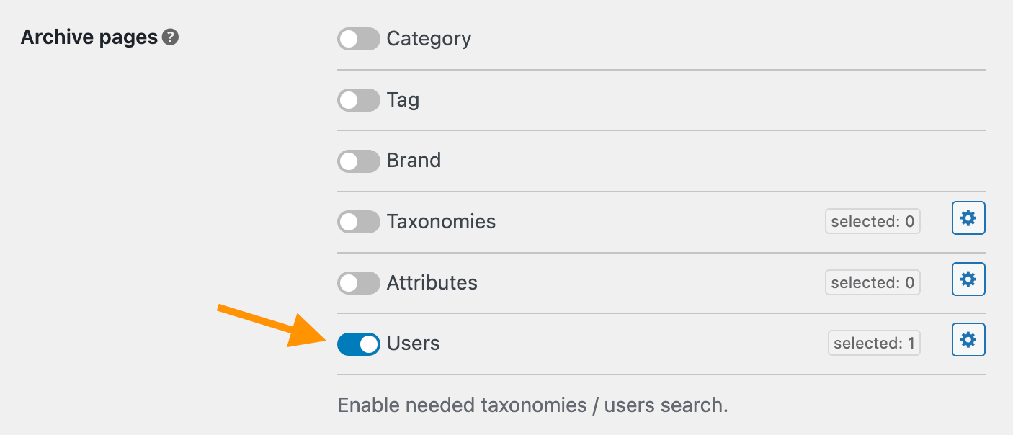Click the Users "selected: 1" badge
Image resolution: width=1013 pixels, height=435 pixels.
[874, 344]
